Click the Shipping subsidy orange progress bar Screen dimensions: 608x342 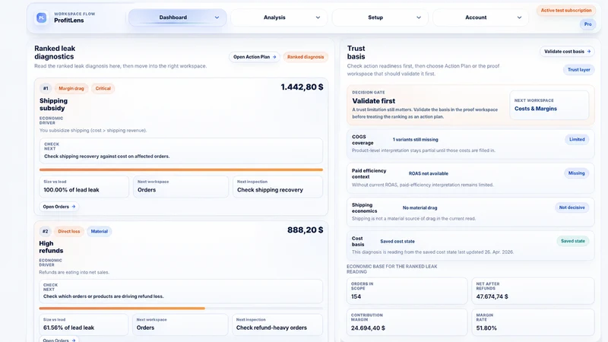pyautogui.click(x=181, y=169)
